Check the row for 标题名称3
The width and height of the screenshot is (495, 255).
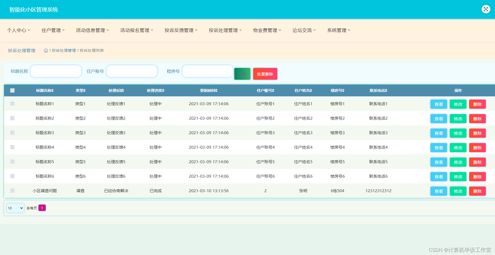coord(12,133)
